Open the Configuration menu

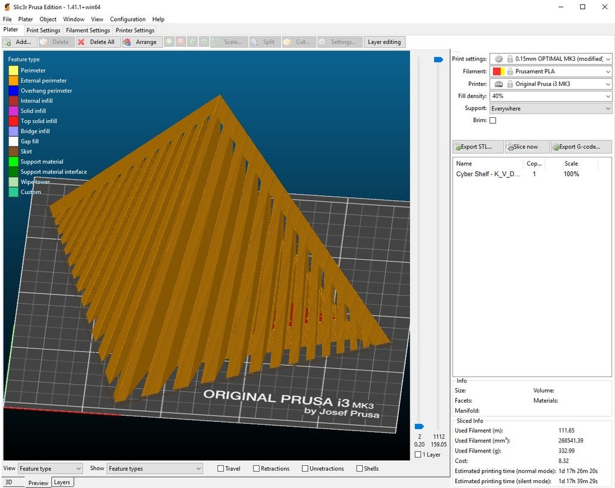127,19
